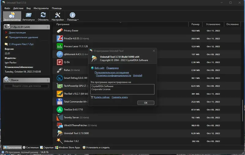
Task: Open the Вид menu
Action: [x=28, y=8]
